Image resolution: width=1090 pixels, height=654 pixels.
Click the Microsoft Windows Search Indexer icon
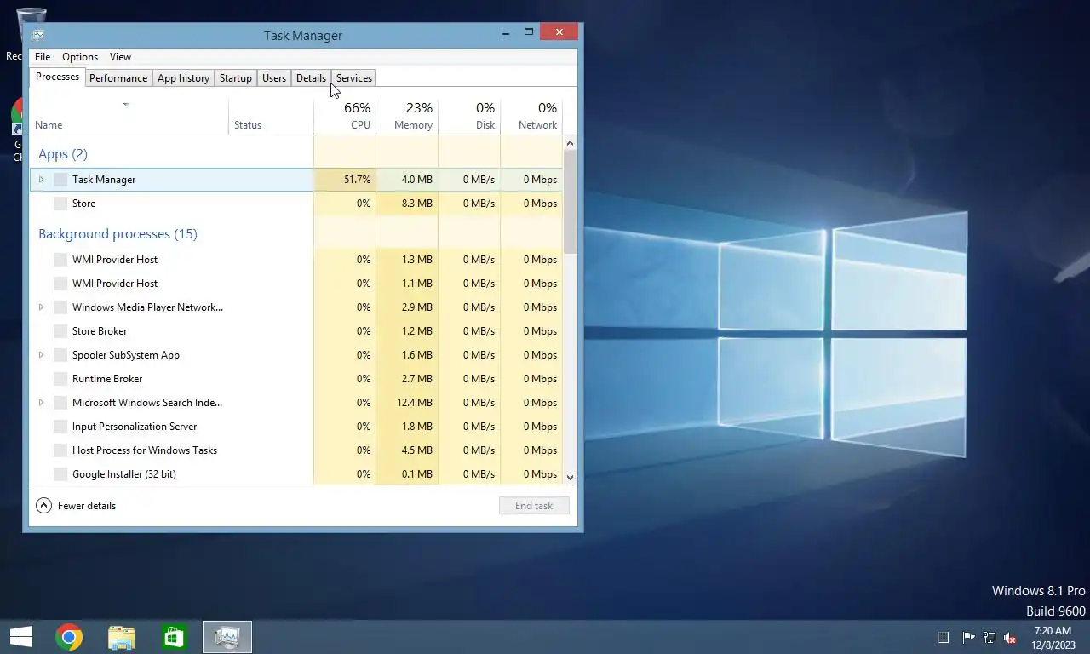tap(60, 403)
